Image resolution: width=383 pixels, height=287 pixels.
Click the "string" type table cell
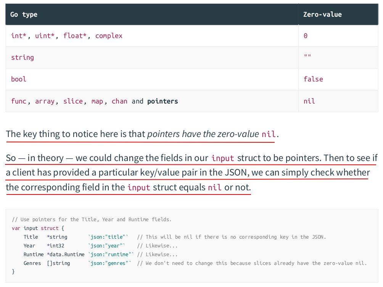pos(23,57)
